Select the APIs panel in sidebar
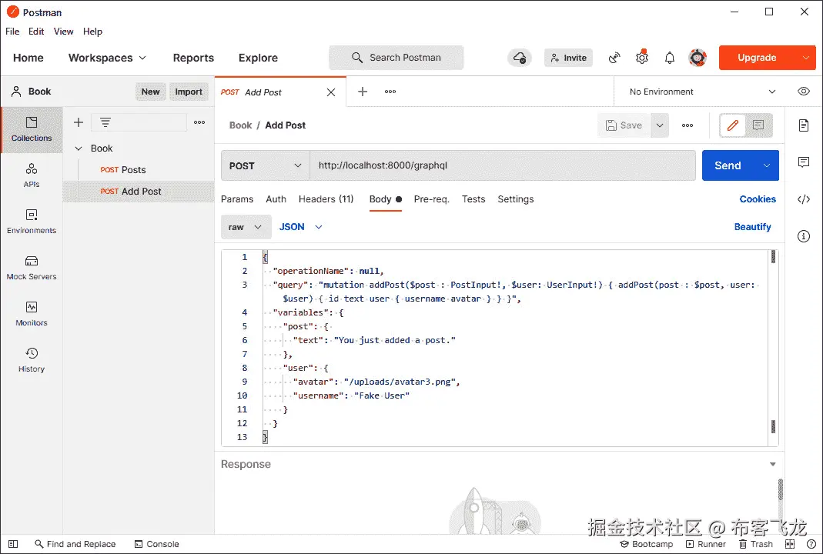The image size is (823, 554). pyautogui.click(x=32, y=175)
